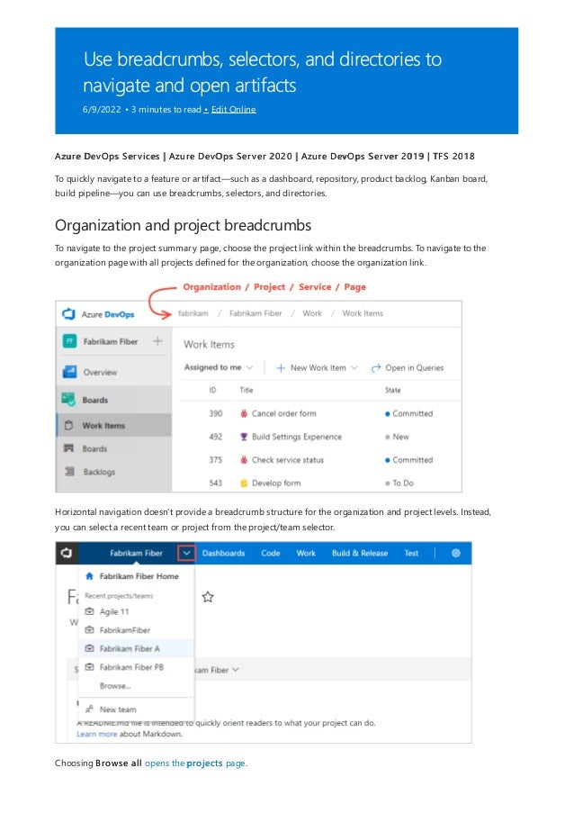Select Fabrikam Fiber A in recent list
The image size is (574, 813).
click(x=136, y=648)
